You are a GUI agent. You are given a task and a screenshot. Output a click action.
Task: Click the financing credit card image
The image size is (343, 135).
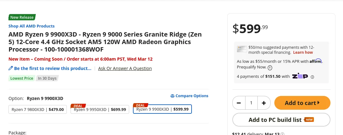(242, 49)
